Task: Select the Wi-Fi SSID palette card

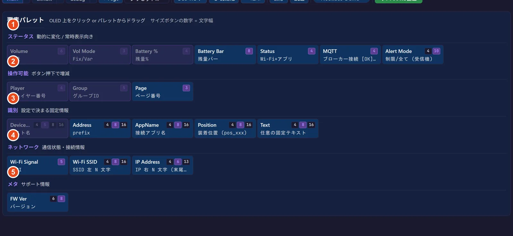Action: (100, 165)
